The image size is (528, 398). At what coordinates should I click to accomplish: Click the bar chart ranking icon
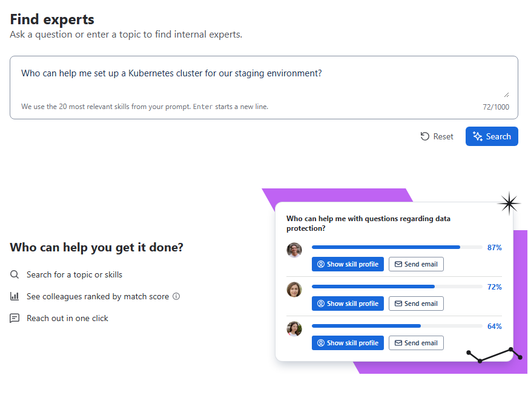15,296
